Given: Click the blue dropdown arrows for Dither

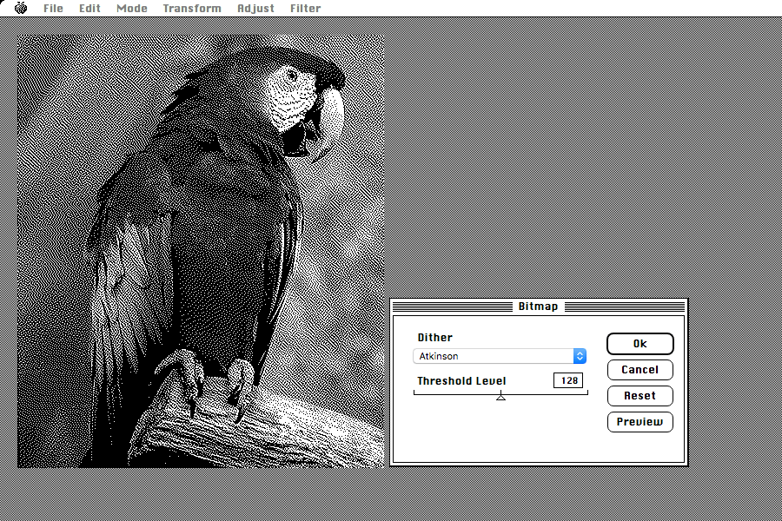Looking at the screenshot, I should pyautogui.click(x=580, y=356).
